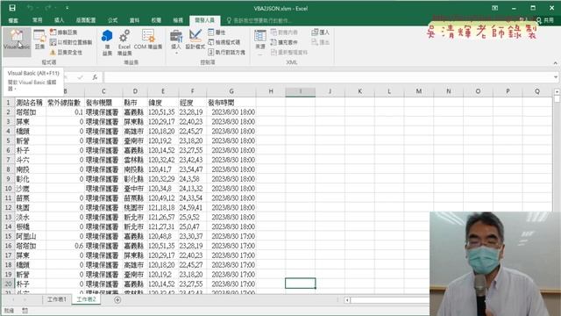The image size is (561, 316).
Task: Open the blue 增益集 Add-ins button
Action: 107,42
